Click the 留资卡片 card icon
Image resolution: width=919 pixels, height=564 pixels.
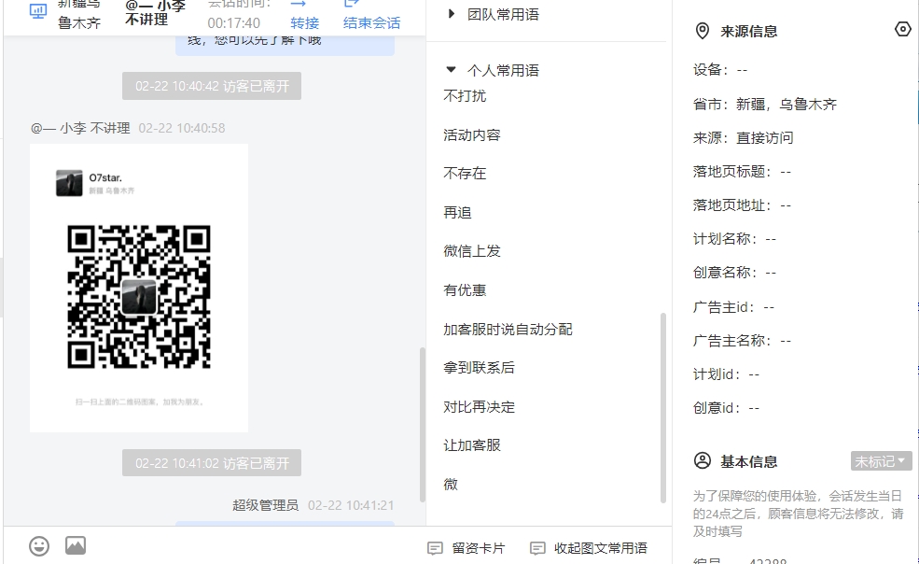435,548
